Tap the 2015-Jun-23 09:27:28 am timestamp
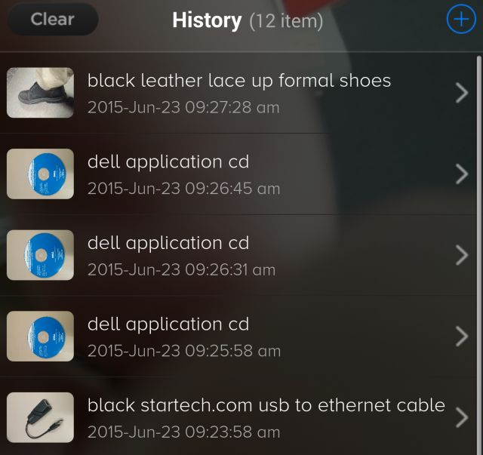Screen dimensions: 483x455 (183, 107)
